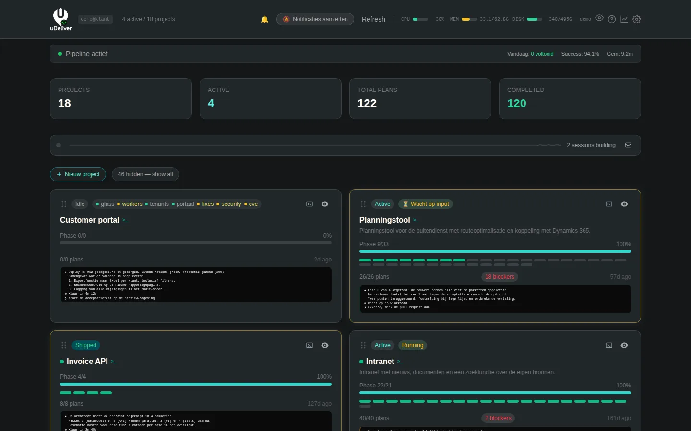Screen dimensions: 691x431
Task: Click the Planningstool project title
Action: pos(385,220)
